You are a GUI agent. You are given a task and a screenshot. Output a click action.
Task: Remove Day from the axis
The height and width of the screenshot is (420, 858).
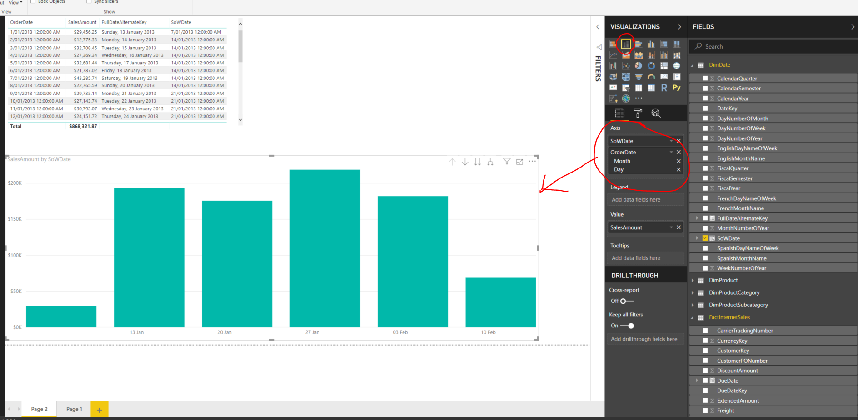coord(678,170)
